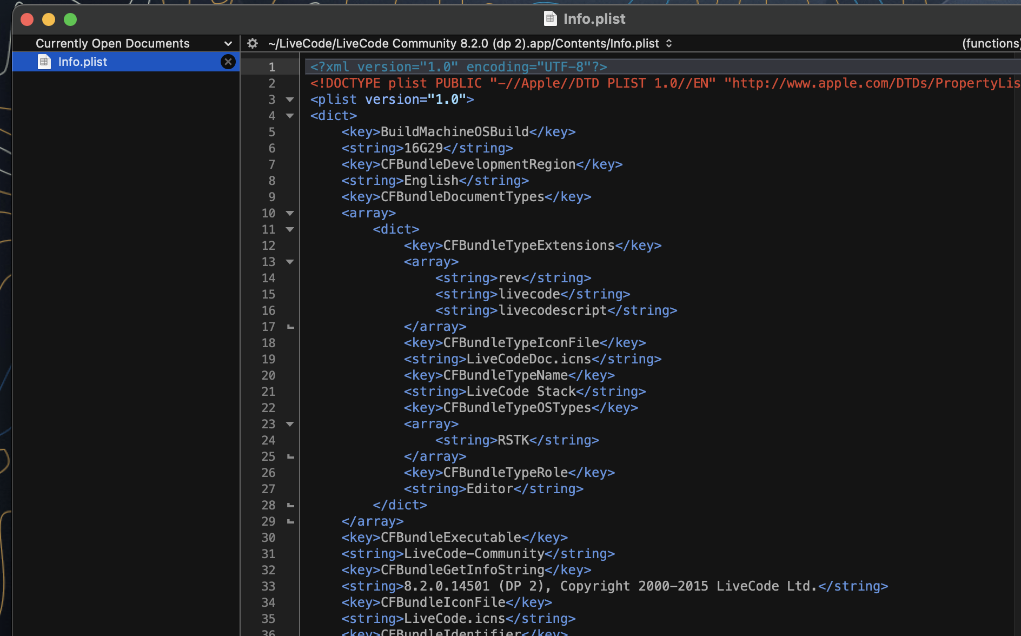Select Info.plist in the open documents list

125,62
